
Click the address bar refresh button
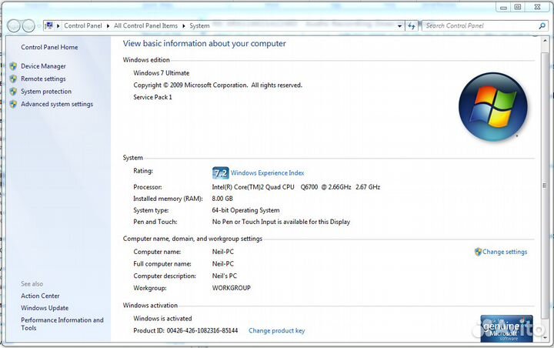(x=411, y=26)
